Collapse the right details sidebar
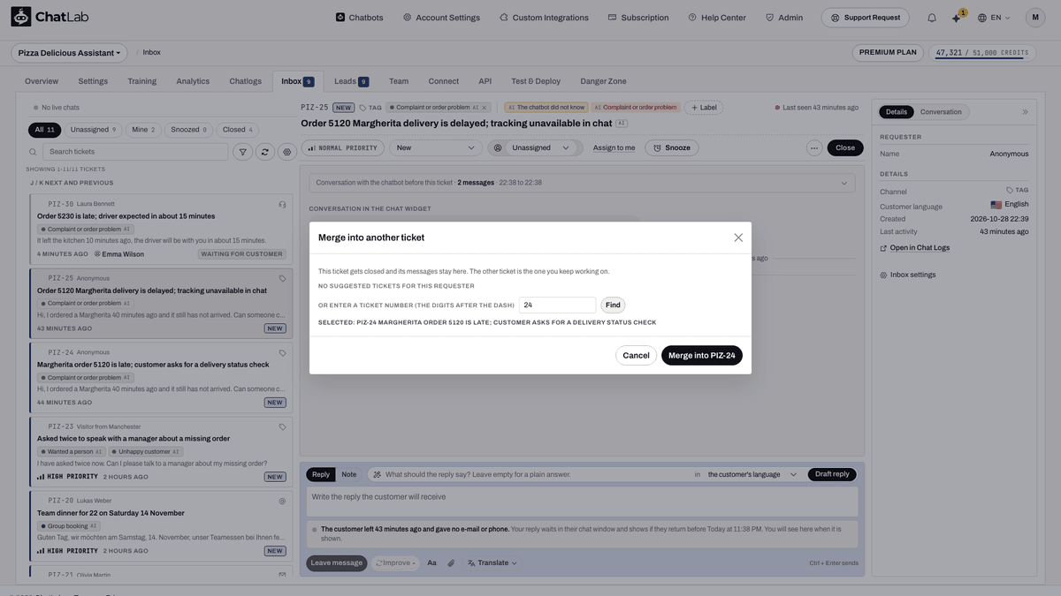This screenshot has width=1061, height=596. (x=1025, y=112)
